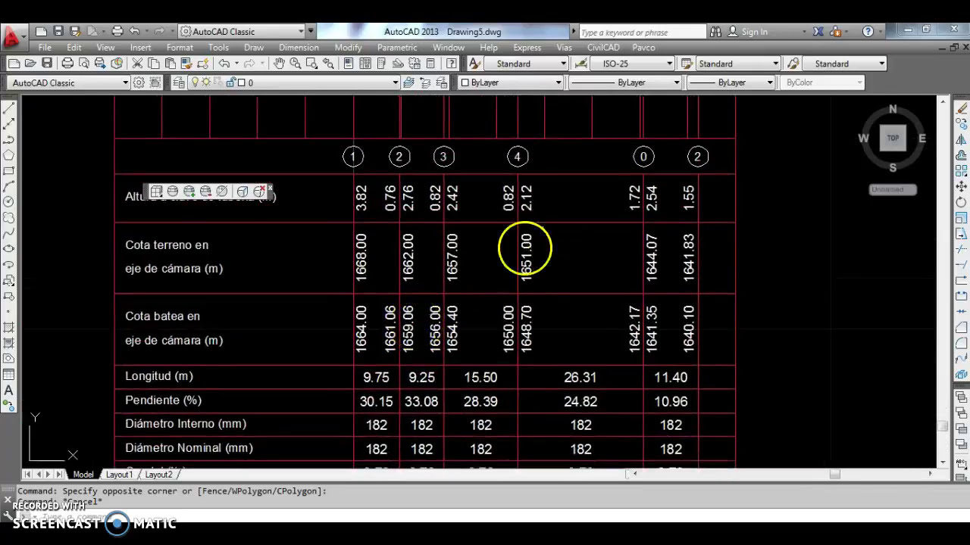Toggle layer 0 on/off lightbulb
Screen dimensions: 970x545
[196, 83]
